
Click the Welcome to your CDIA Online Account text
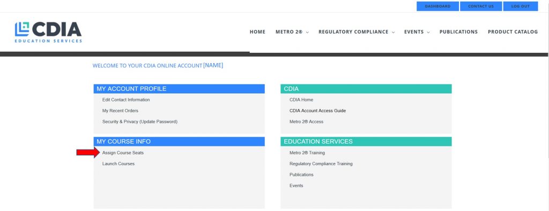coord(147,66)
